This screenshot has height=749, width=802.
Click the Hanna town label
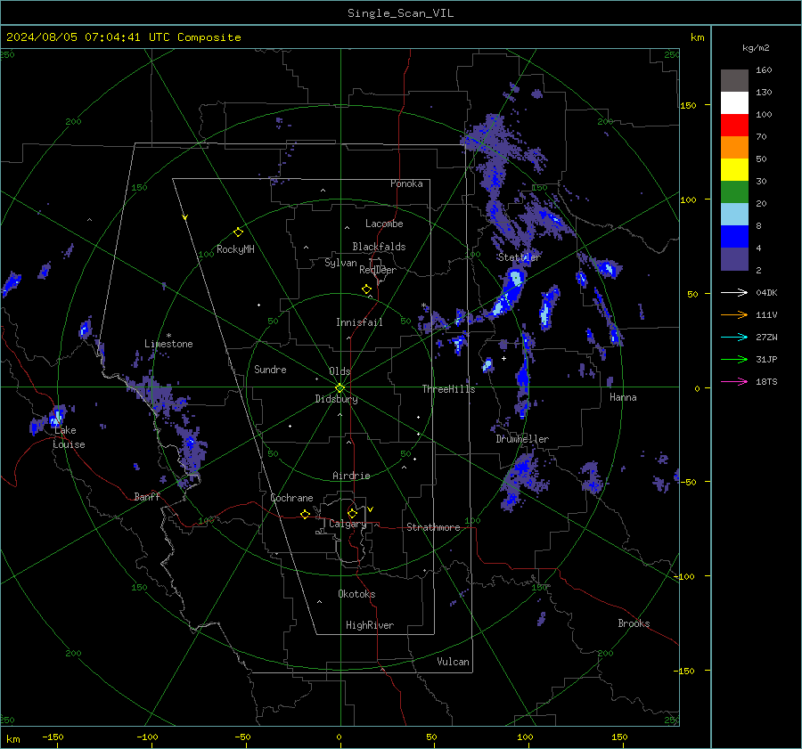(x=623, y=397)
